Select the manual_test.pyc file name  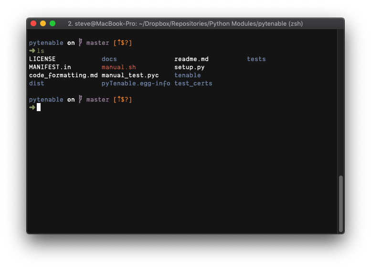(130, 75)
